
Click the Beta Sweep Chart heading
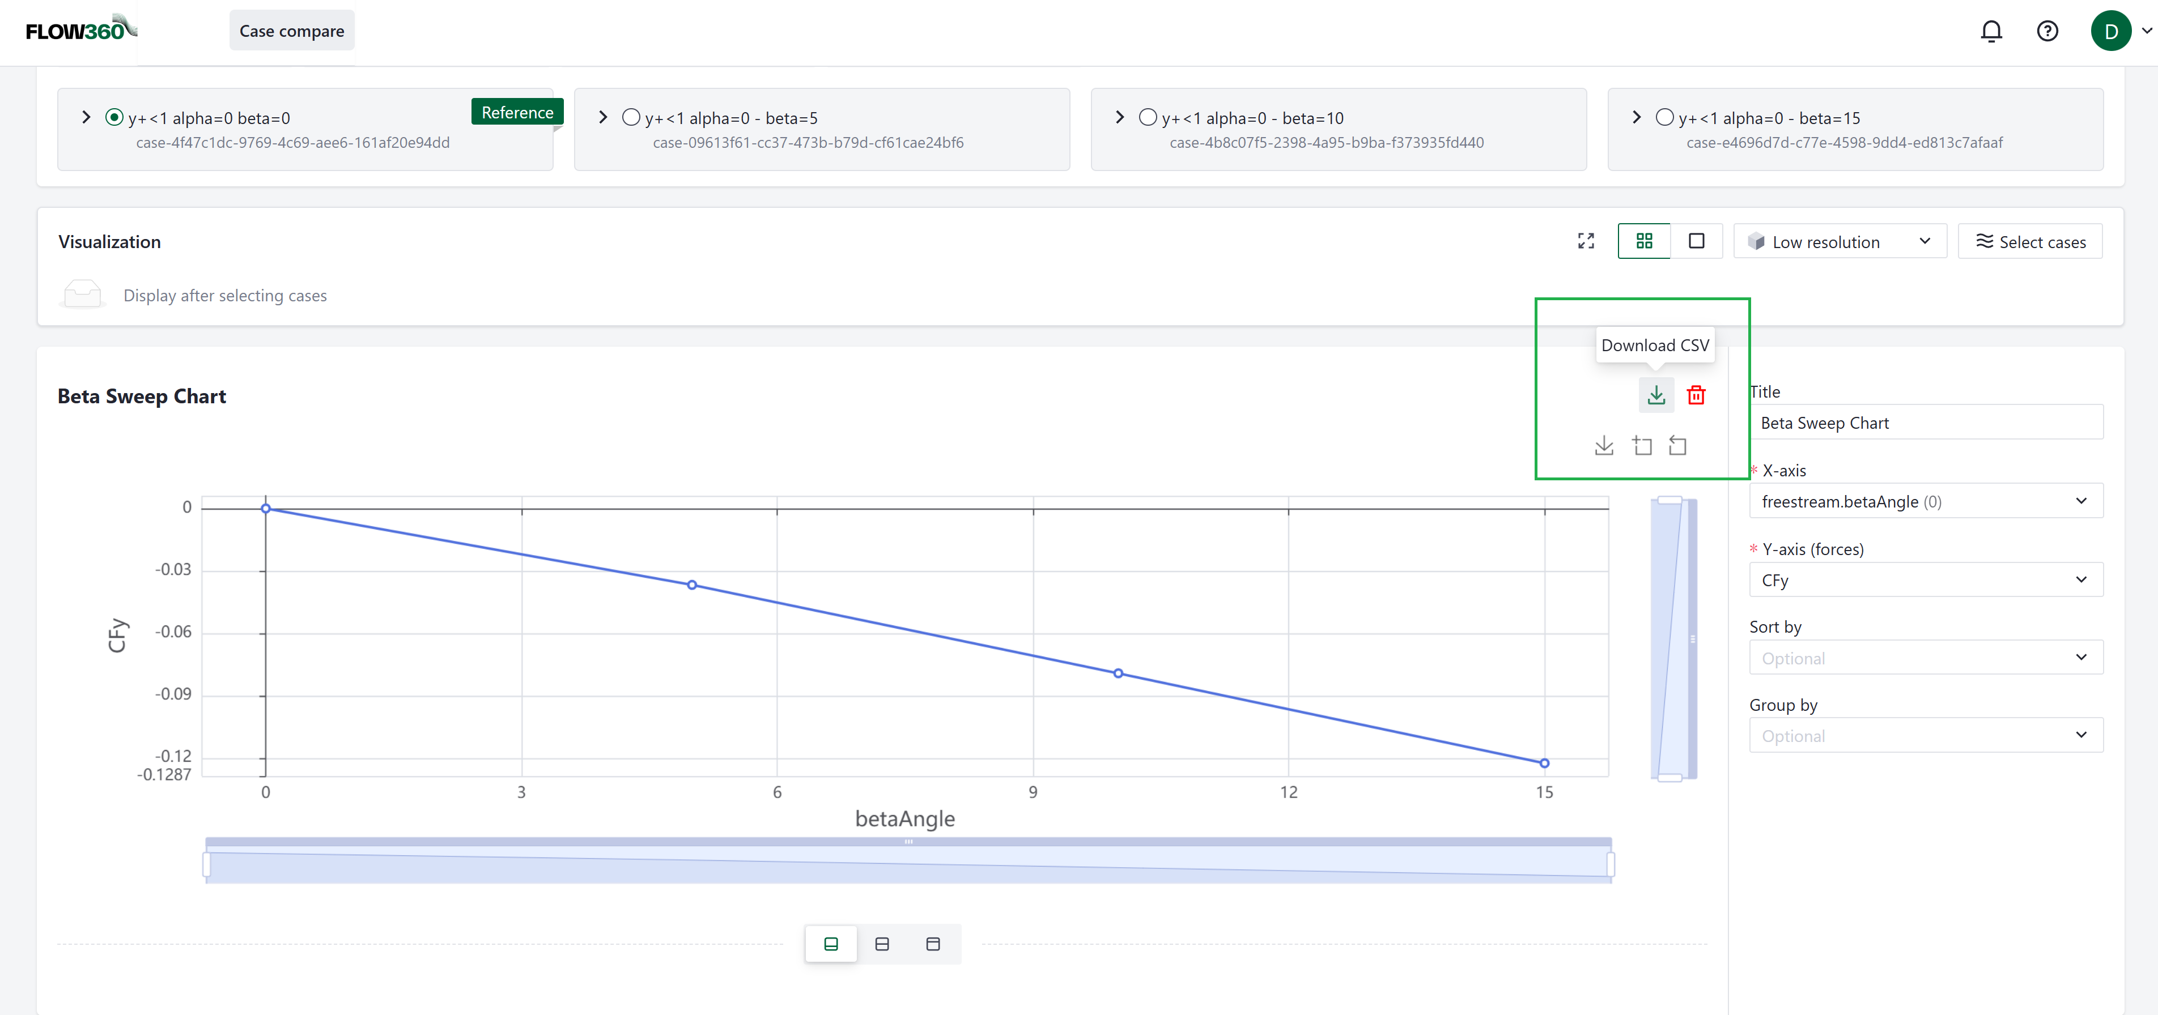point(142,396)
